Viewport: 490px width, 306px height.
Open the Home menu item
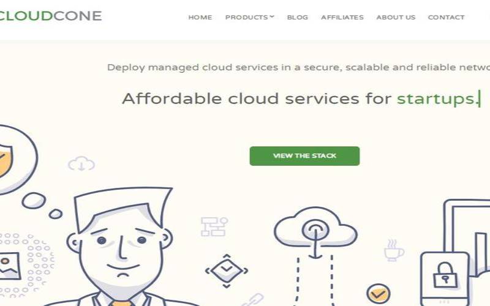pos(200,18)
